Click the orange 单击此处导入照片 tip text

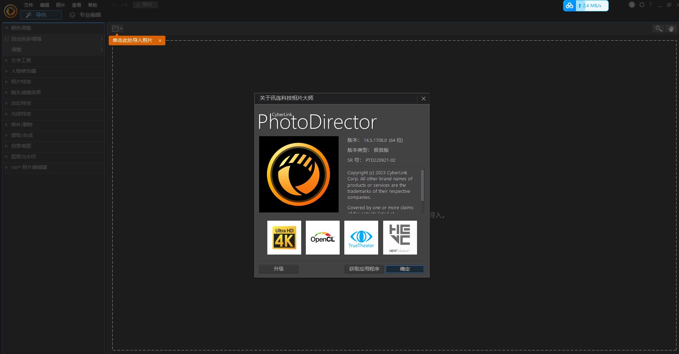coord(132,40)
